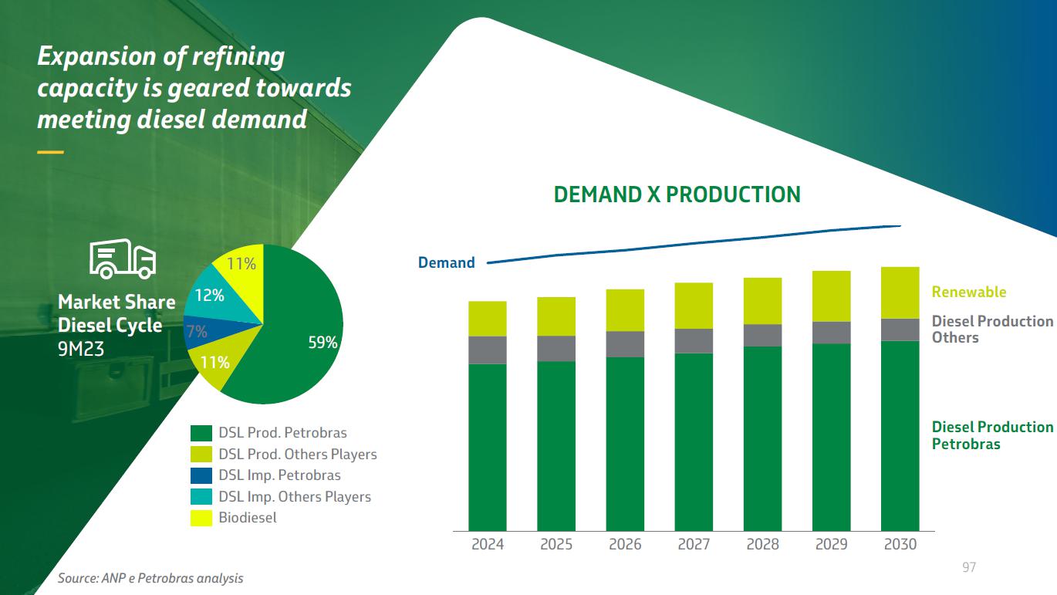The width and height of the screenshot is (1057, 595).
Task: Select the 2026 axis label
Action: tap(625, 545)
